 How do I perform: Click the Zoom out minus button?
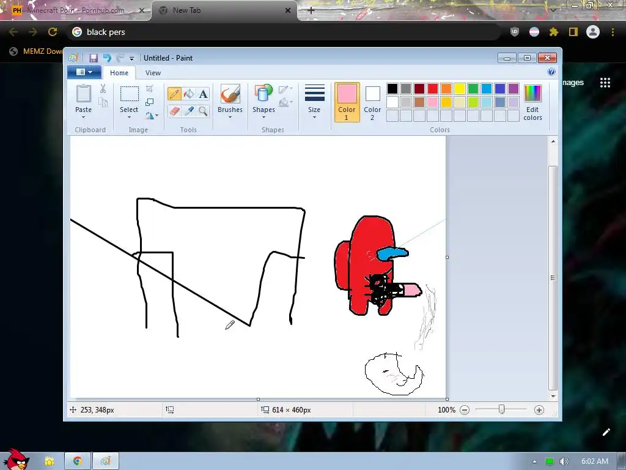tap(465, 410)
